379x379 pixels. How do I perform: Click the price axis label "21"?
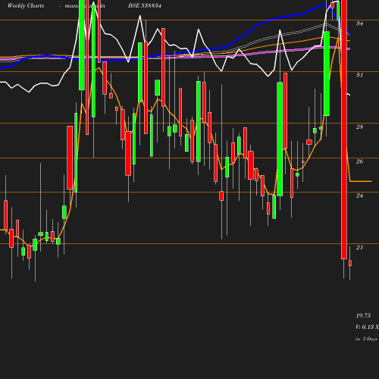[359, 247]
